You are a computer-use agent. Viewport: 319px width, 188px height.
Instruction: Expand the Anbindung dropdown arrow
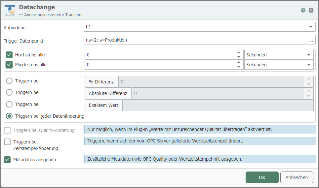pyautogui.click(x=310, y=27)
